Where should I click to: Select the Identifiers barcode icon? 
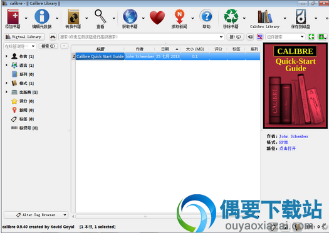pyautogui.click(x=14, y=128)
